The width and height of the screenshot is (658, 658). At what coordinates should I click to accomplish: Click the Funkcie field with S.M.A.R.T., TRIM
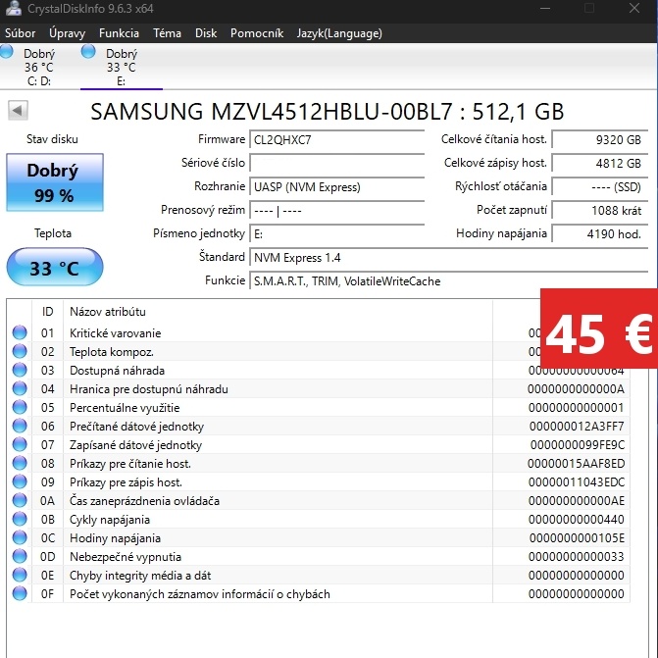point(448,280)
